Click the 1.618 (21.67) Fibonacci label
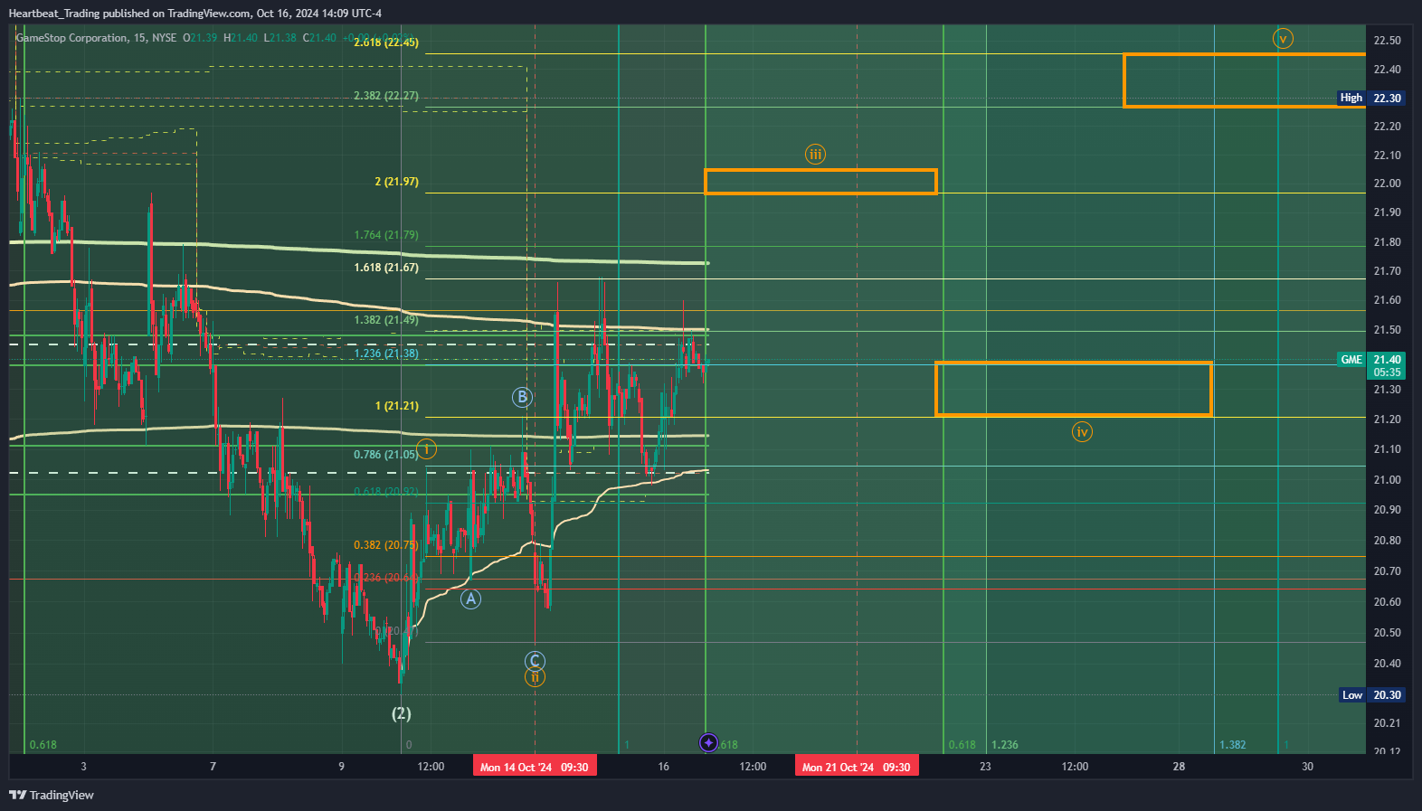Image resolution: width=1422 pixels, height=811 pixels. (386, 268)
